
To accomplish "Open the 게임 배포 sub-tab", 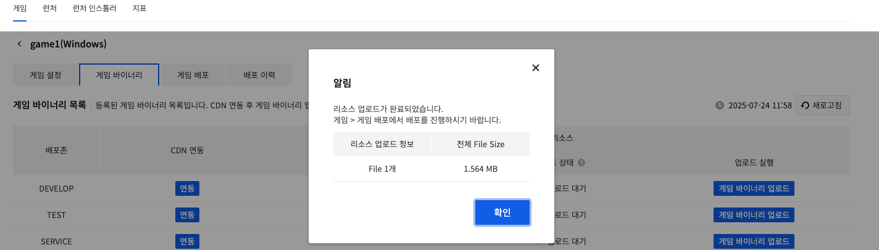I will pos(193,75).
